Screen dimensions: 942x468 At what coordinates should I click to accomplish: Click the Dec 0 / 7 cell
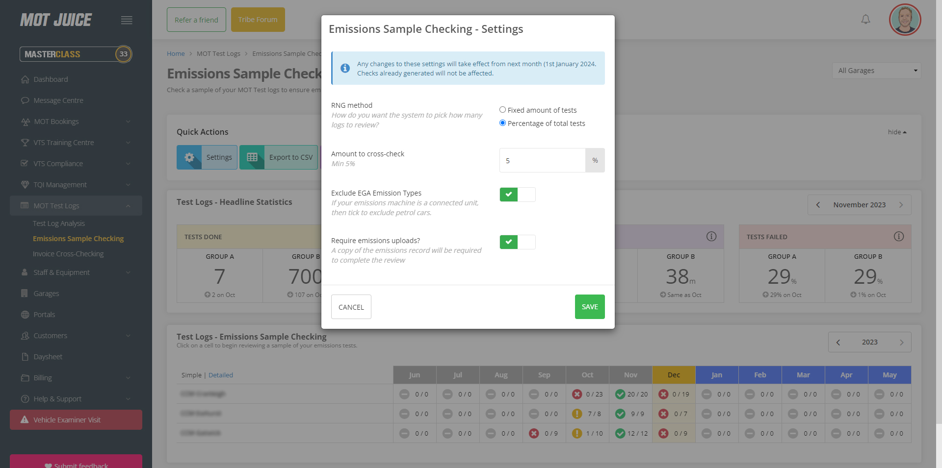(674, 414)
